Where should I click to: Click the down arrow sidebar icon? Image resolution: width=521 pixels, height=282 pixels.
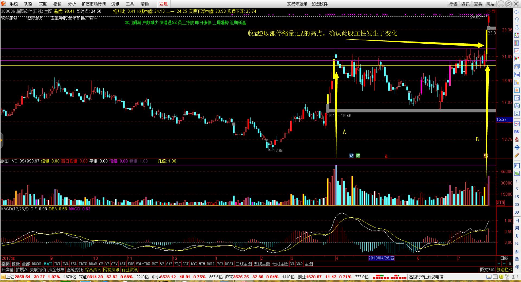(x=517, y=28)
